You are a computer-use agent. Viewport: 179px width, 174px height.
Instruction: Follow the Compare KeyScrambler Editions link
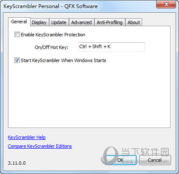[40, 146]
